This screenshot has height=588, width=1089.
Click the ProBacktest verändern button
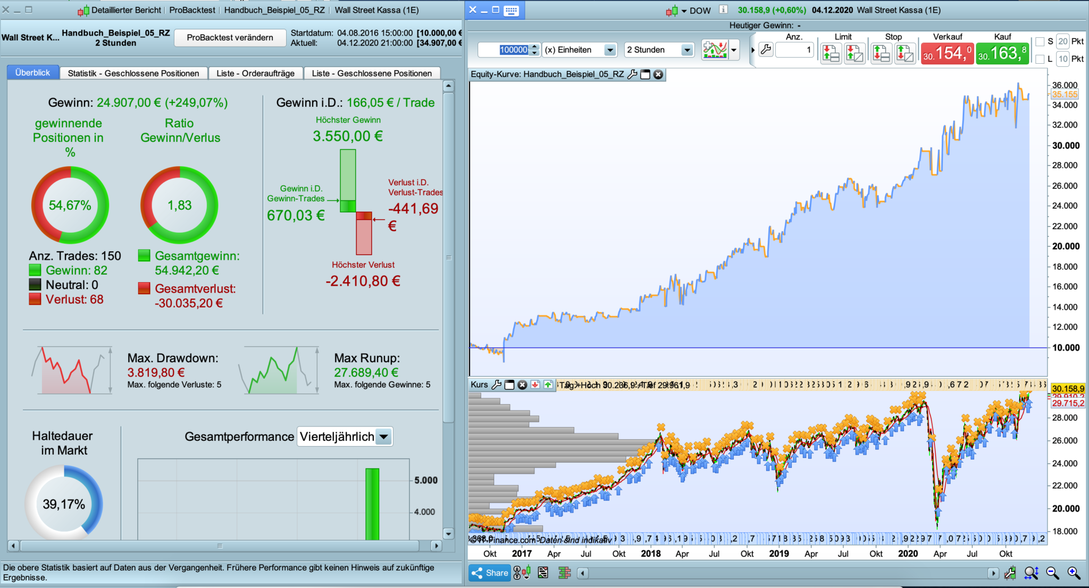(x=230, y=37)
